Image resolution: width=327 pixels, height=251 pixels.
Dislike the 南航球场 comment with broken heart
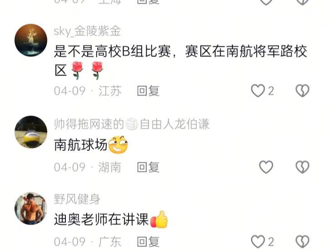click(x=302, y=167)
